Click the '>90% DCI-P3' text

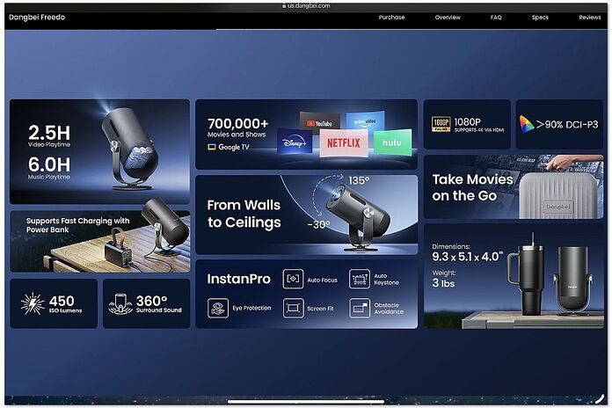point(567,125)
